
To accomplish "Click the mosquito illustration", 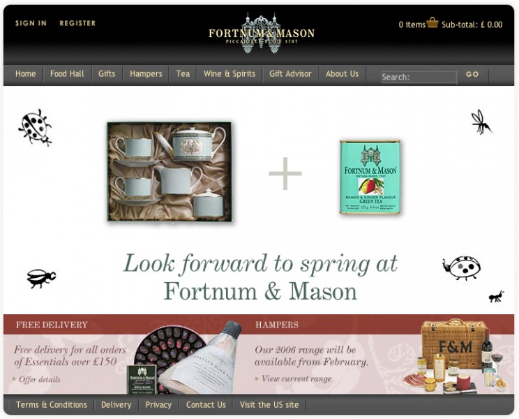I will pyautogui.click(x=481, y=122).
